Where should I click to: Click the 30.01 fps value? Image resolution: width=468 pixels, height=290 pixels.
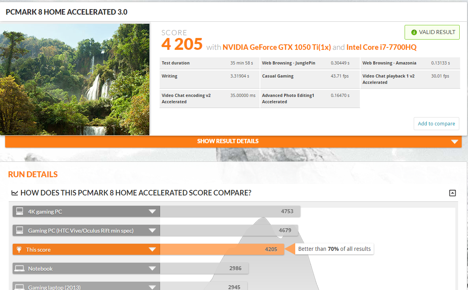point(440,76)
